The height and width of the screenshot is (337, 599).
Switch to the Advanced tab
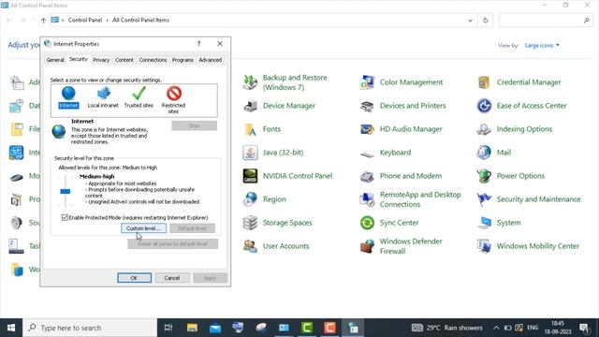tap(210, 60)
